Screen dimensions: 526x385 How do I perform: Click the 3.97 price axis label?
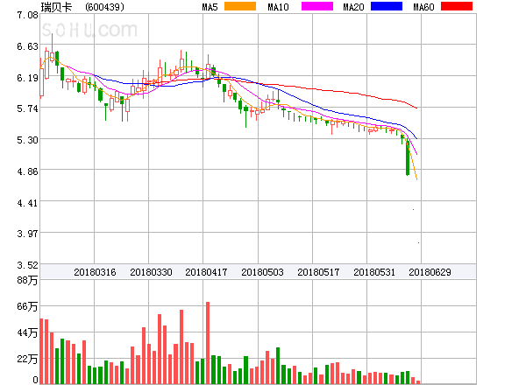(27, 234)
